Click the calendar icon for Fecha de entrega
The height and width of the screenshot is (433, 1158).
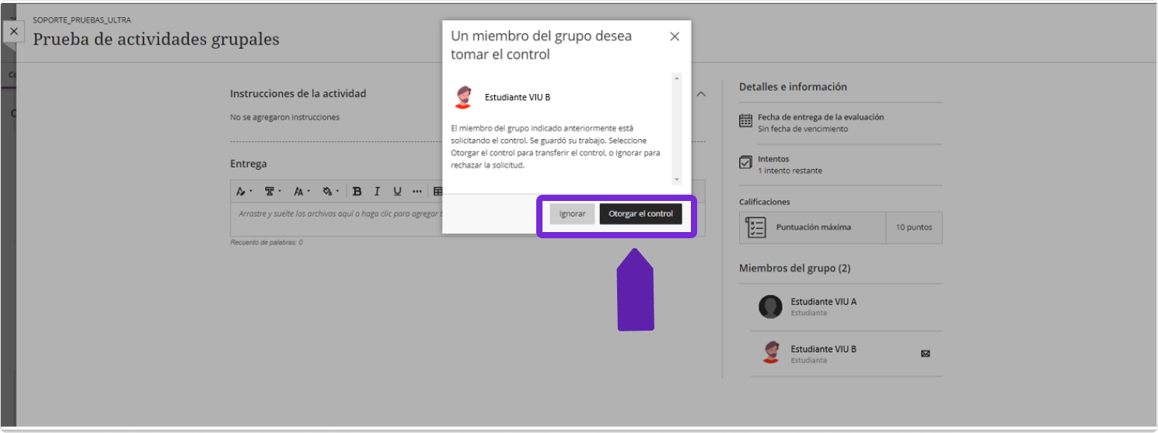745,120
